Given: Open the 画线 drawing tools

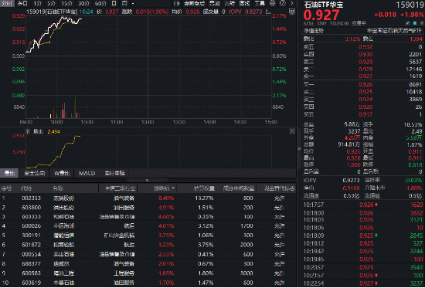Looking at the screenshot, I should [x=245, y=3].
